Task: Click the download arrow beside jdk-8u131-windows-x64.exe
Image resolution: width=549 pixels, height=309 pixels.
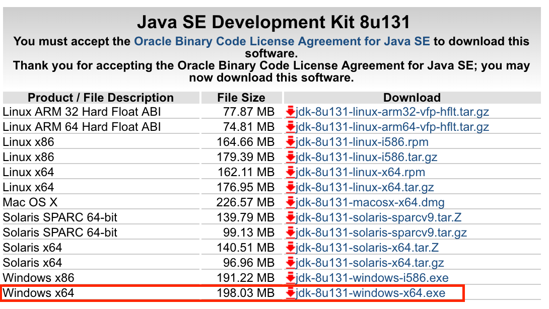Action: point(291,292)
